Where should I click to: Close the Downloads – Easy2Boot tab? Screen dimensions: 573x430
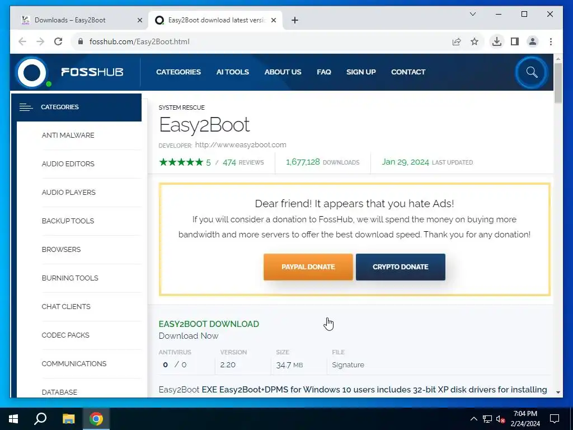pos(139,20)
